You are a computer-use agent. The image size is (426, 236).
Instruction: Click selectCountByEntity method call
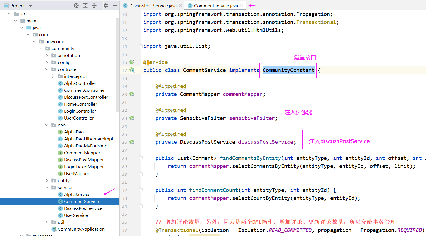(261, 198)
